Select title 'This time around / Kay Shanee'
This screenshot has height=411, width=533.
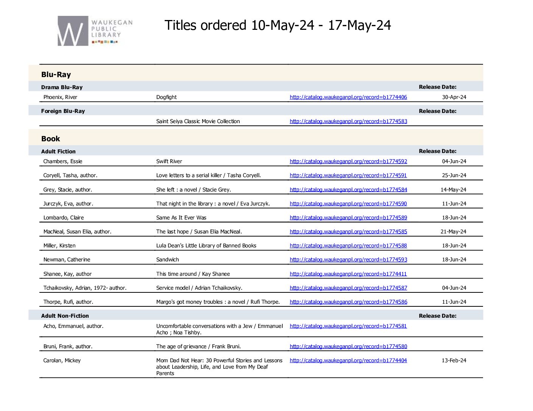193,274
